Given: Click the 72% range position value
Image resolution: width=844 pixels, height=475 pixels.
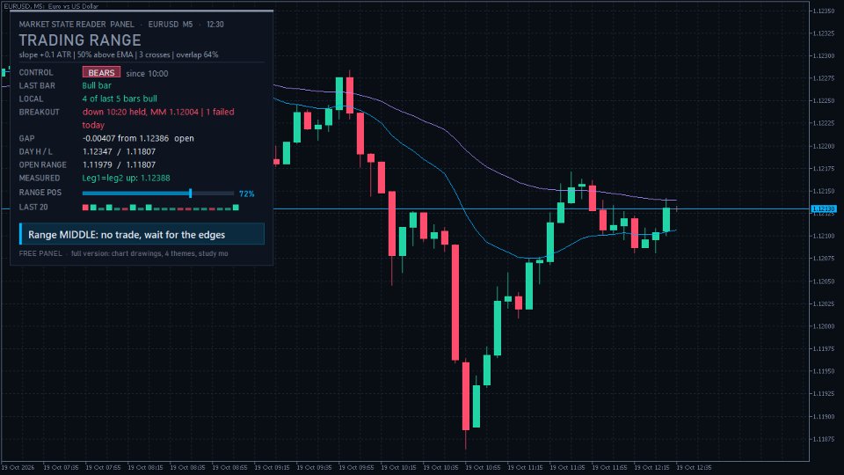Looking at the screenshot, I should [246, 194].
